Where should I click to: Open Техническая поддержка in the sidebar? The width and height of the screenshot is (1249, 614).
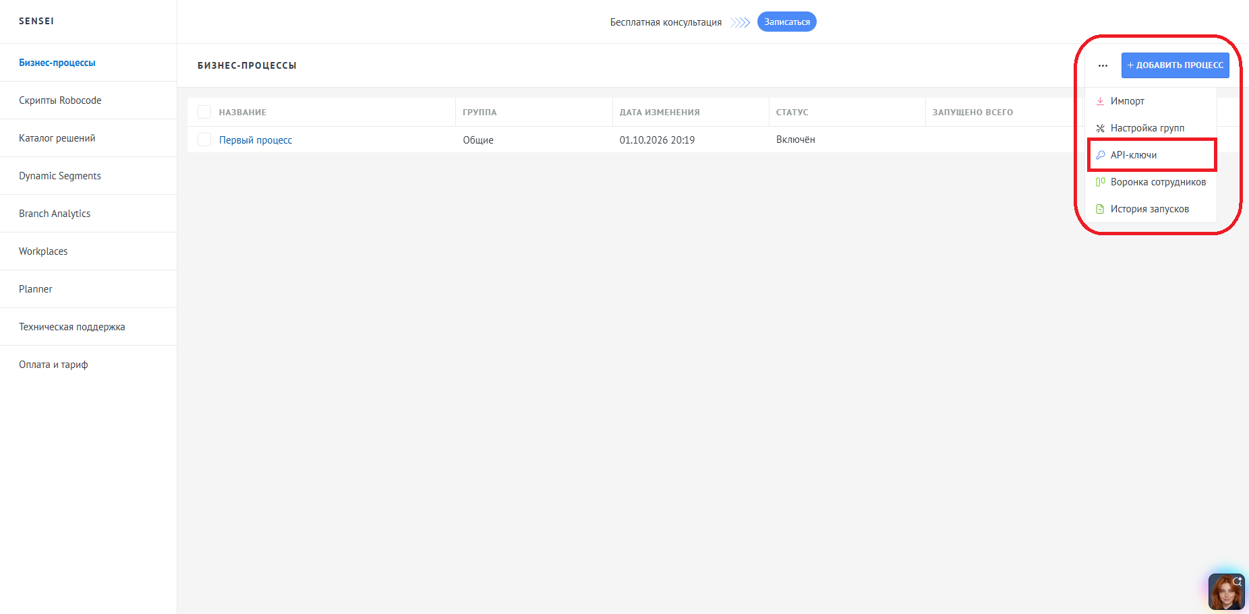tap(88, 327)
